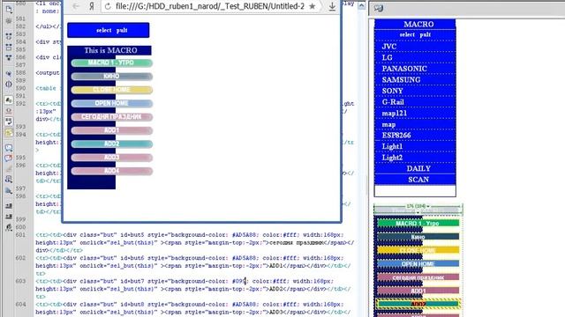
Task: Collapse full tag toolbar icon
Action: pos(9,36)
